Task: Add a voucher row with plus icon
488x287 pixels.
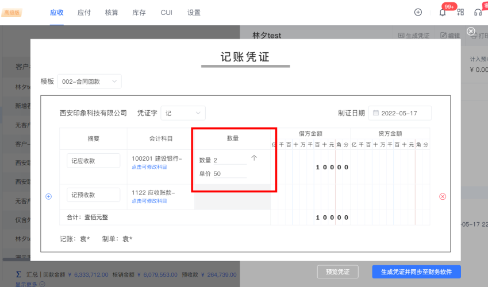Action: [48, 196]
